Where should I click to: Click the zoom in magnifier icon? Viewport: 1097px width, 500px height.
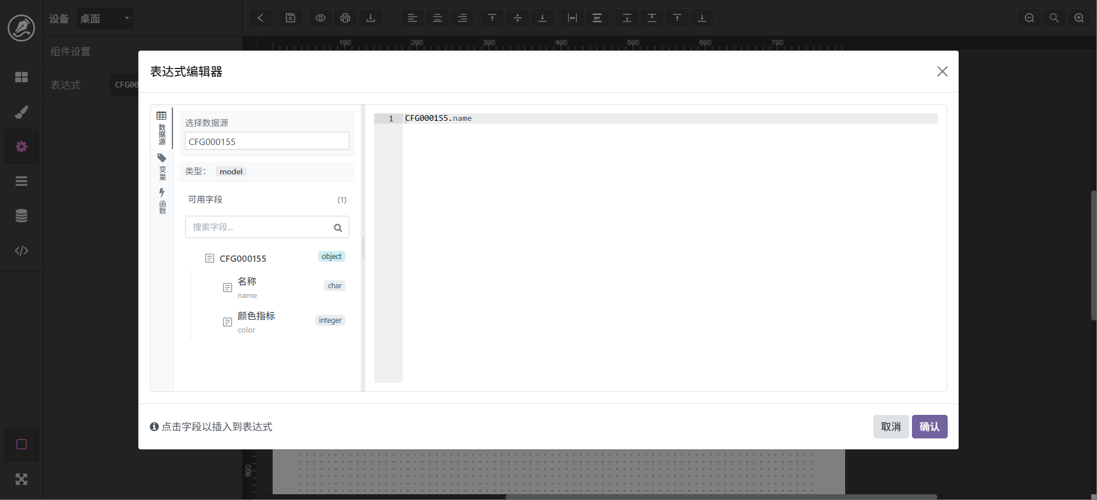pyautogui.click(x=1079, y=18)
